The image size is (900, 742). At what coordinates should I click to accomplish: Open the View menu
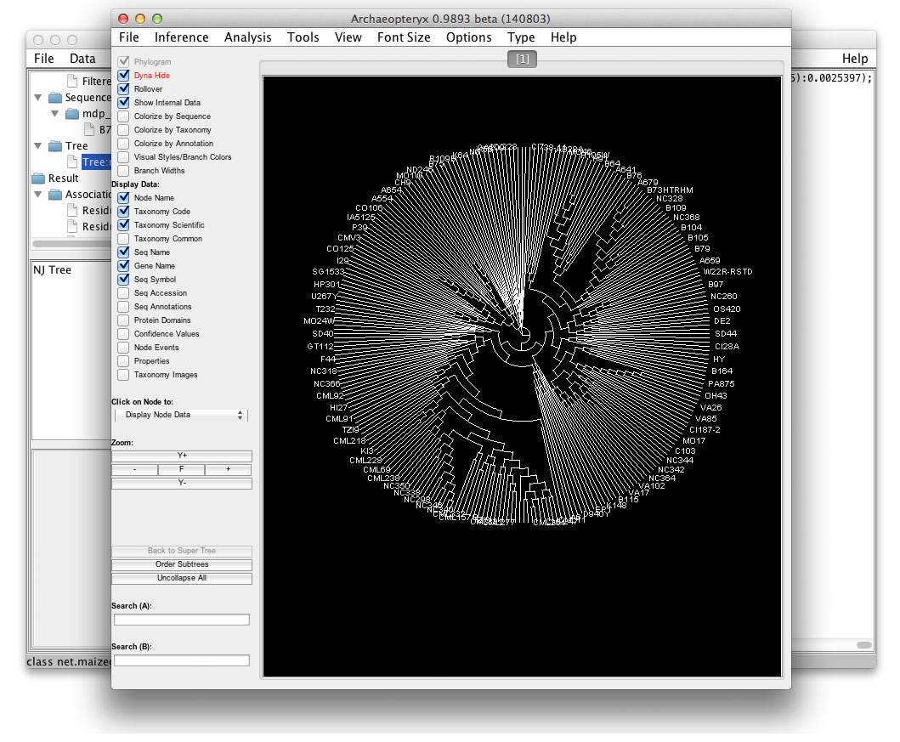348,37
